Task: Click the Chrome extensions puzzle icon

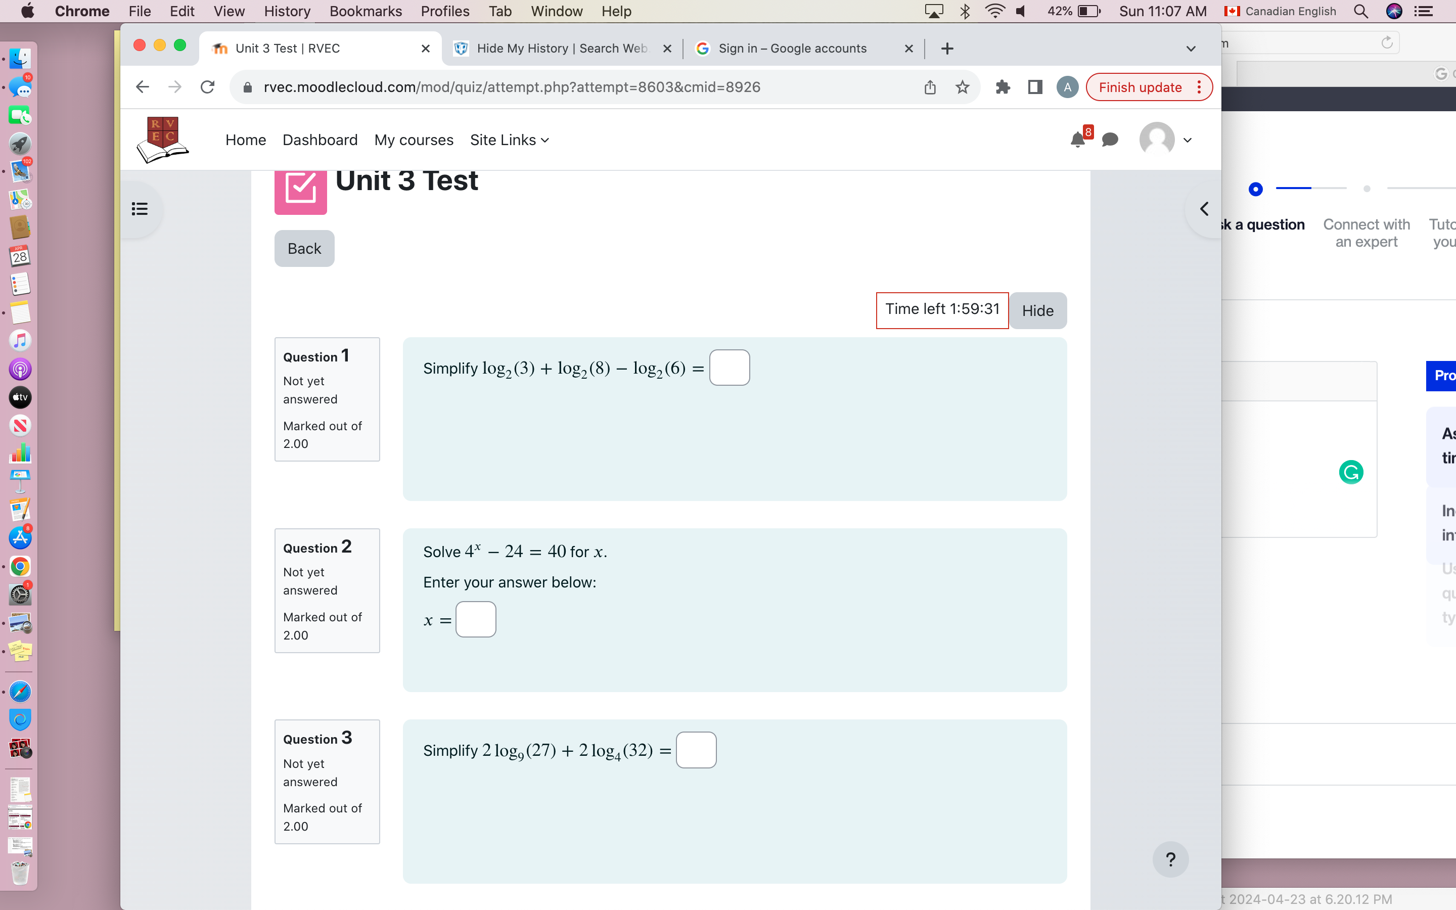Action: 1003,87
